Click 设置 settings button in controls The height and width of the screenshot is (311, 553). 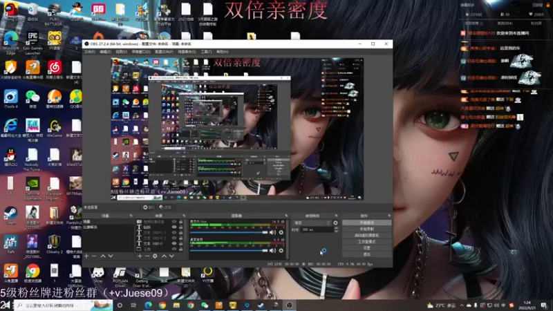tap(367, 248)
